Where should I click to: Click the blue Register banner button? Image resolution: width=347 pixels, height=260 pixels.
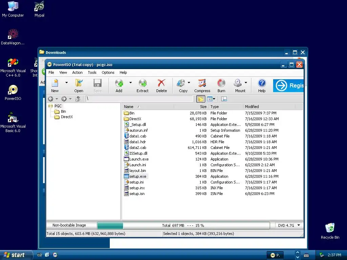pyautogui.click(x=288, y=86)
